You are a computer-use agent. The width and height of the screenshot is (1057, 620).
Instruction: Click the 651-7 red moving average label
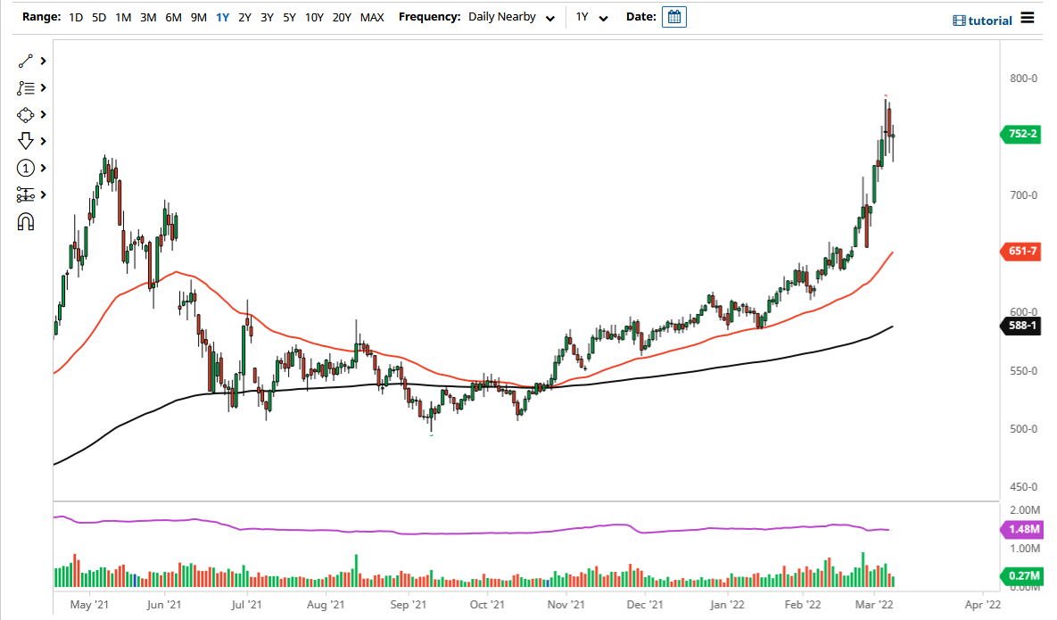tap(1020, 252)
